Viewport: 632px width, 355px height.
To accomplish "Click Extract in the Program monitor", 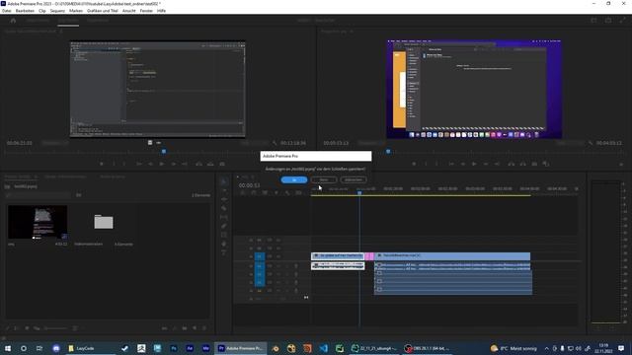I will [522, 164].
